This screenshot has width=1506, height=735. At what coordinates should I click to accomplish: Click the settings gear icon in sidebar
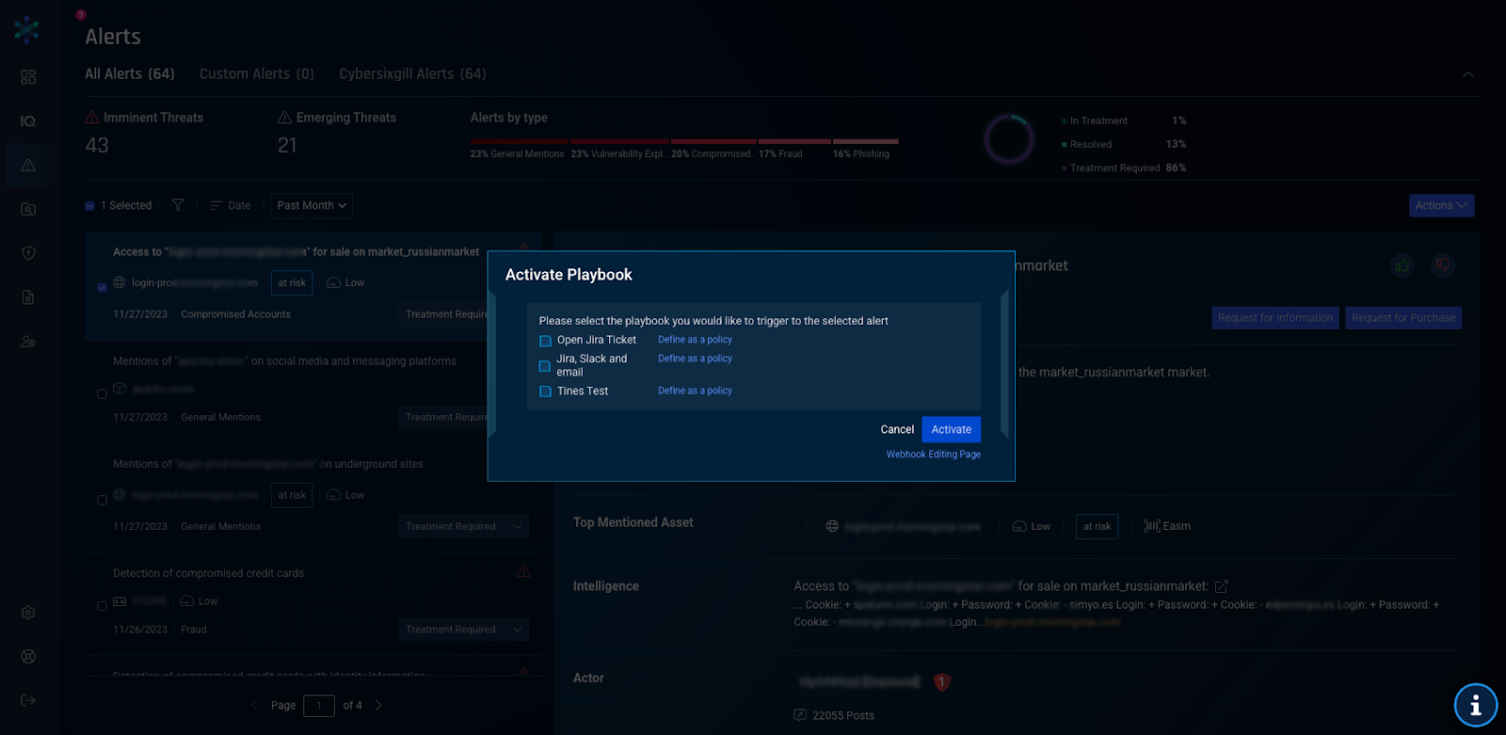point(28,613)
